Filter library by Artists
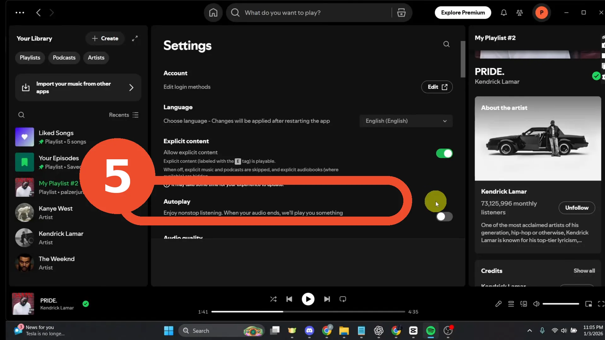The image size is (605, 340). tap(96, 58)
